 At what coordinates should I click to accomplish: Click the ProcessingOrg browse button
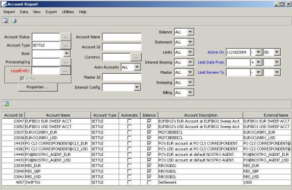[65, 62]
